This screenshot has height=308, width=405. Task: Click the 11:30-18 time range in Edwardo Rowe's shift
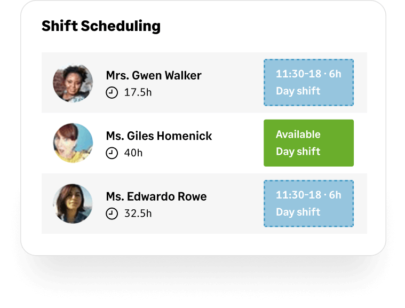[299, 195]
